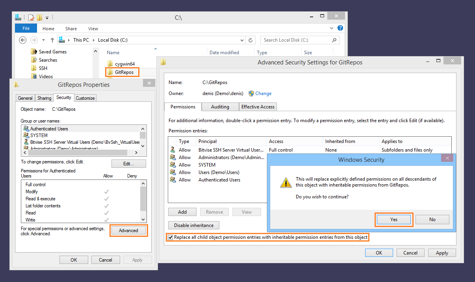The height and width of the screenshot is (282, 475).
Task: Open Customize Quick Access Toolbar dropdown
Action: point(47,18)
